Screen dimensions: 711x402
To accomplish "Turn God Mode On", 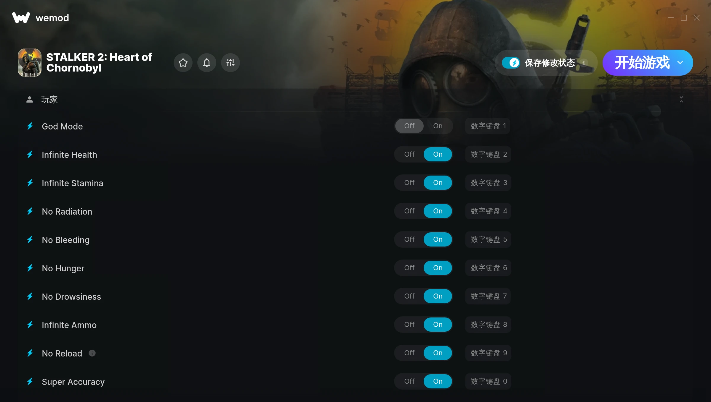I will 438,126.
